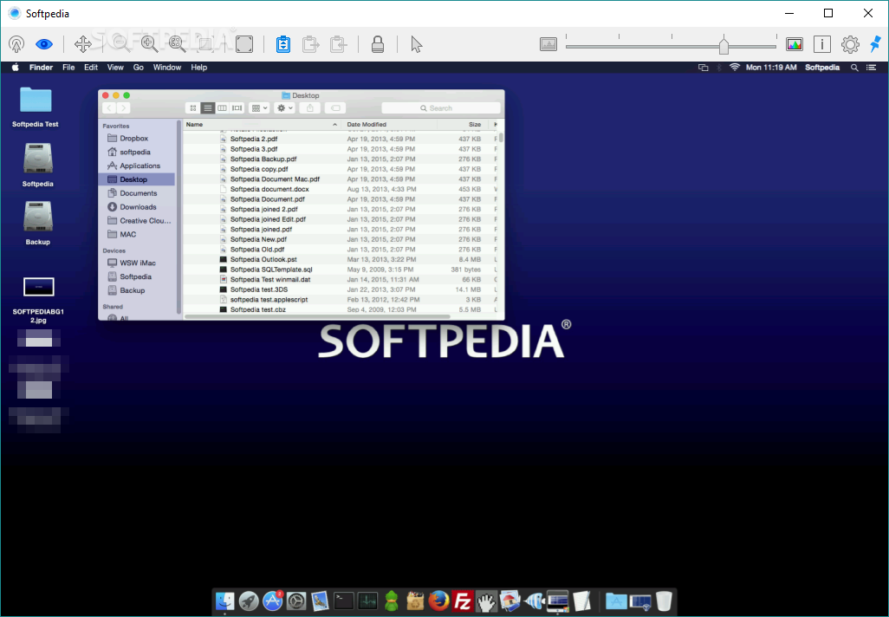Click the Finder Search field
889x617 pixels.
click(x=440, y=107)
